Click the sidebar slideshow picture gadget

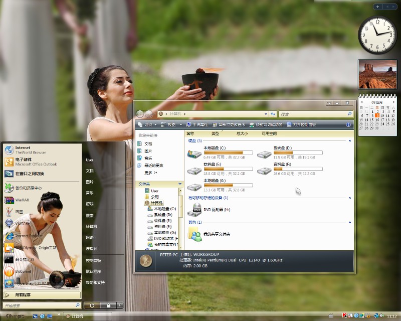(377, 74)
